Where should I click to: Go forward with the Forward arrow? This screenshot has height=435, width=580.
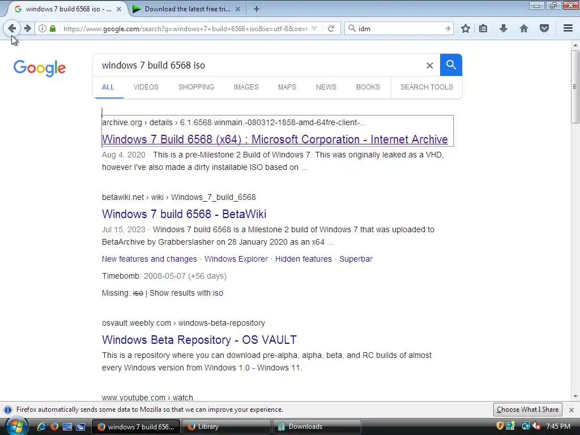point(28,28)
